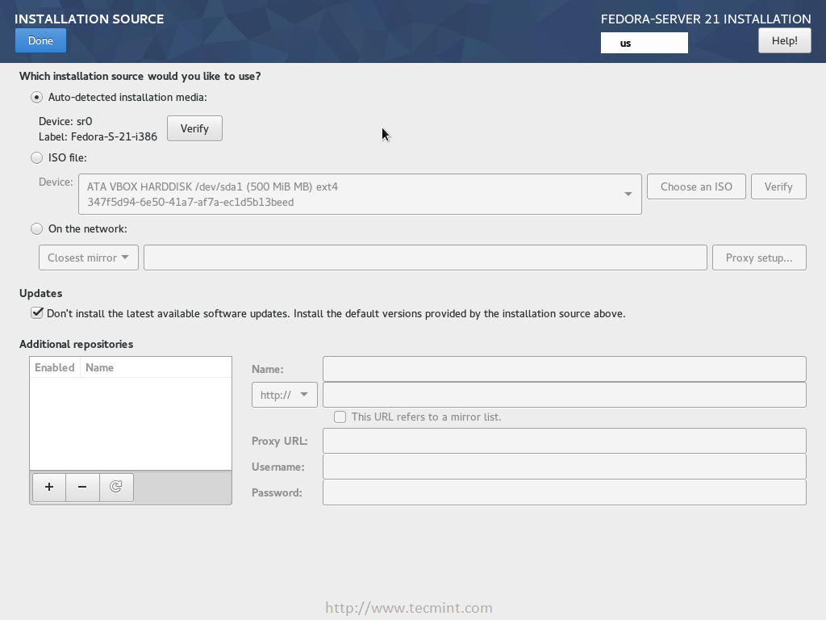Click Choose an ISO button

point(696,186)
